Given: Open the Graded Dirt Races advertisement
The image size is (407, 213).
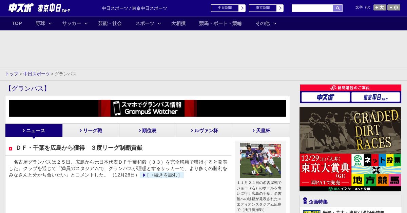Looking at the screenshot, I should coord(350,149).
